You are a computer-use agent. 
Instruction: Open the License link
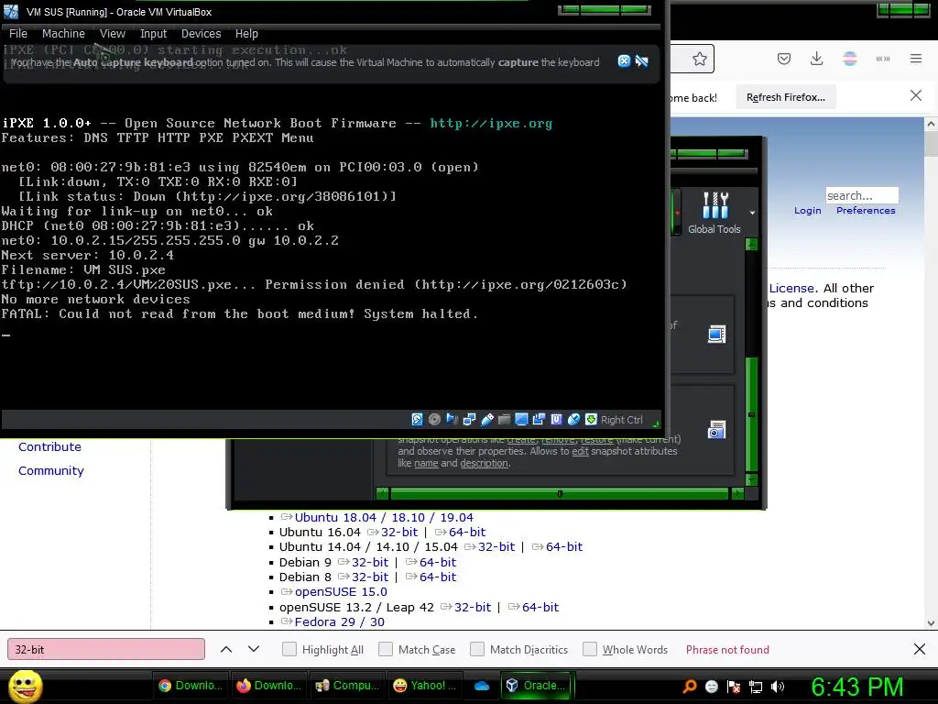pyautogui.click(x=791, y=288)
